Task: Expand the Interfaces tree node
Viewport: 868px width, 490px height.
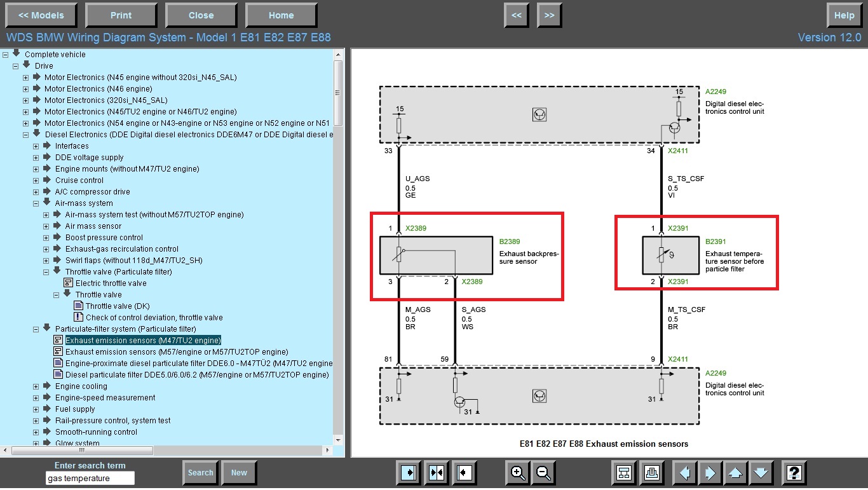Action: pos(36,146)
